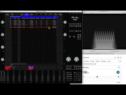Click bottom left-side encoder wheel
The height and width of the screenshot is (95, 126).
[3, 60]
